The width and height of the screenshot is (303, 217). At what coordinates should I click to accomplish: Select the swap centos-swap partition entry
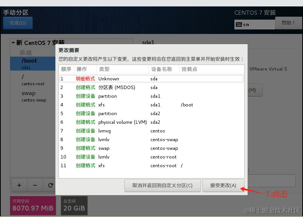point(33,96)
